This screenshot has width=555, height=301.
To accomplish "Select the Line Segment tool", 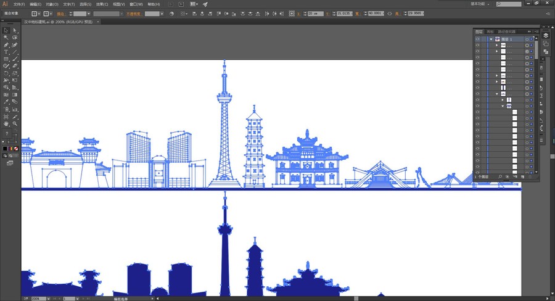I will 15,52.
